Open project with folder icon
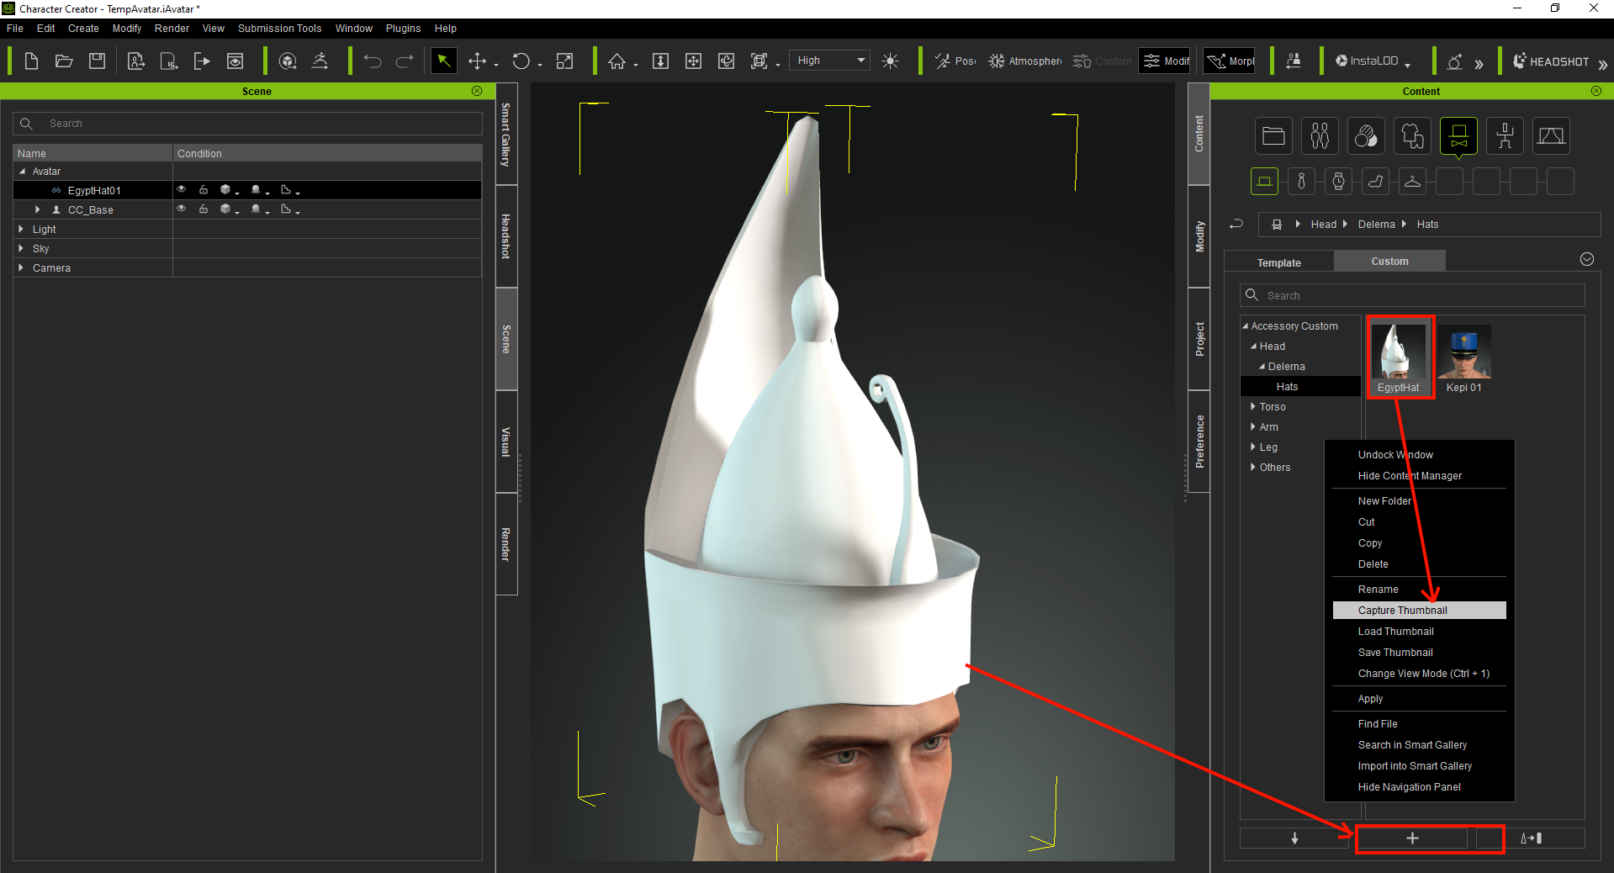The width and height of the screenshot is (1614, 873). [64, 61]
